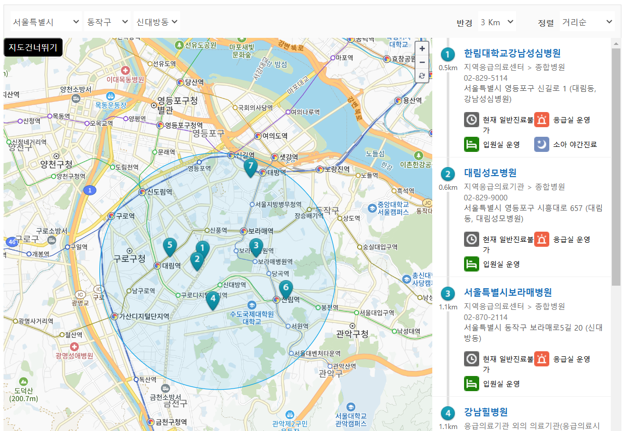Open the 서울특별시 city dropdown
The height and width of the screenshot is (431, 630).
[46, 22]
